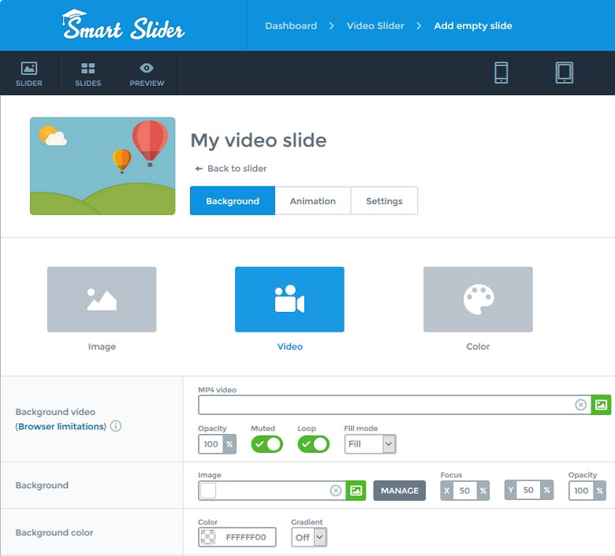This screenshot has height=556, width=615.
Task: Open the Slider toolbar section
Action: [x=29, y=74]
